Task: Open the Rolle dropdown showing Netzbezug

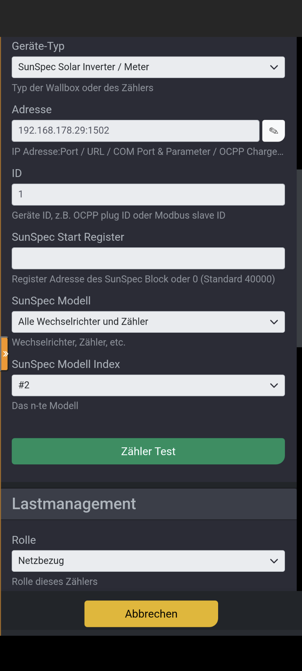Action: 148,561
